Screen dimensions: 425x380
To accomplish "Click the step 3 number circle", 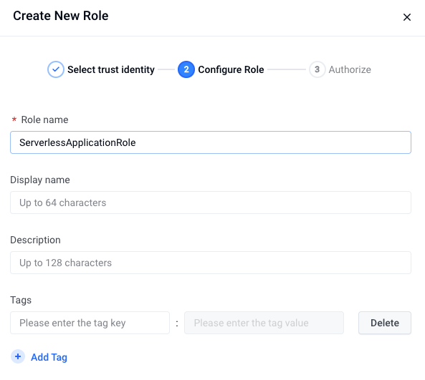I will (x=317, y=69).
